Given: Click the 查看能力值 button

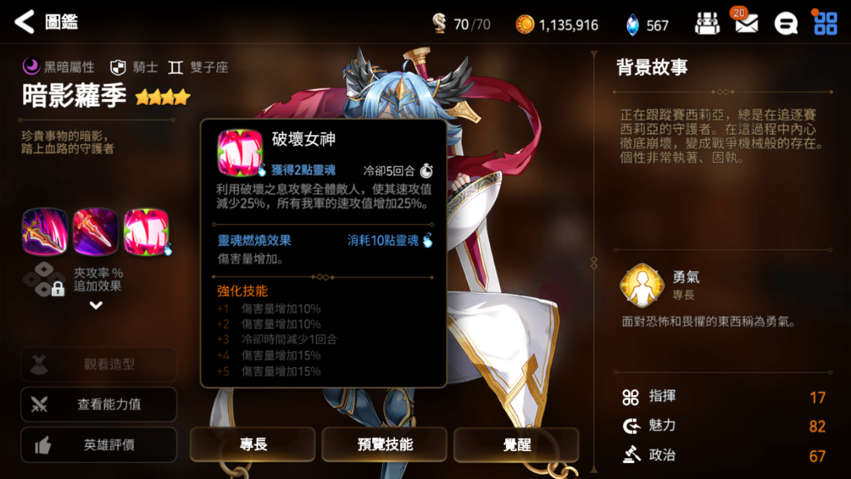Looking at the screenshot, I should [x=99, y=404].
